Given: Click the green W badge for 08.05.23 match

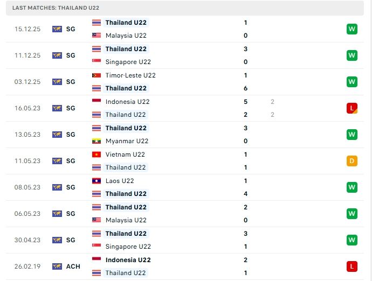Looking at the screenshot, I should click(x=352, y=187).
